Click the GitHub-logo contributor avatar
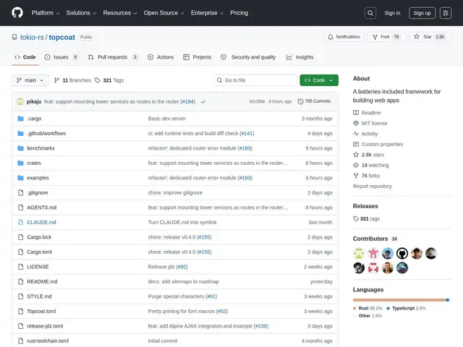The height and width of the screenshot is (347, 463). click(x=402, y=254)
